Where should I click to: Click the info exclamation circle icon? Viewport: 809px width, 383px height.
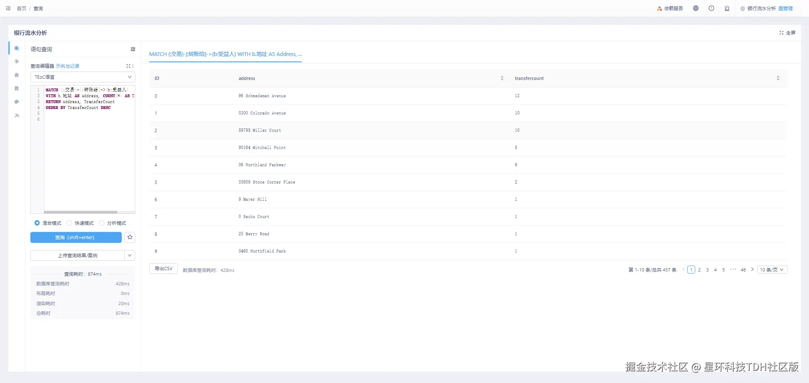pyautogui.click(x=711, y=8)
